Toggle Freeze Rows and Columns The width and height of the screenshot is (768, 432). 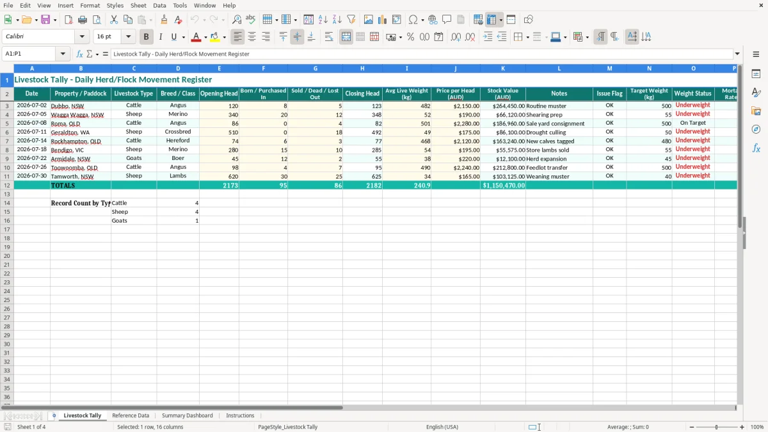click(492, 20)
